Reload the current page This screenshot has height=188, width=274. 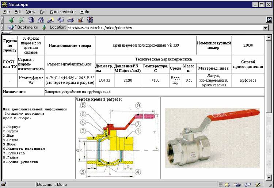pos(31,20)
